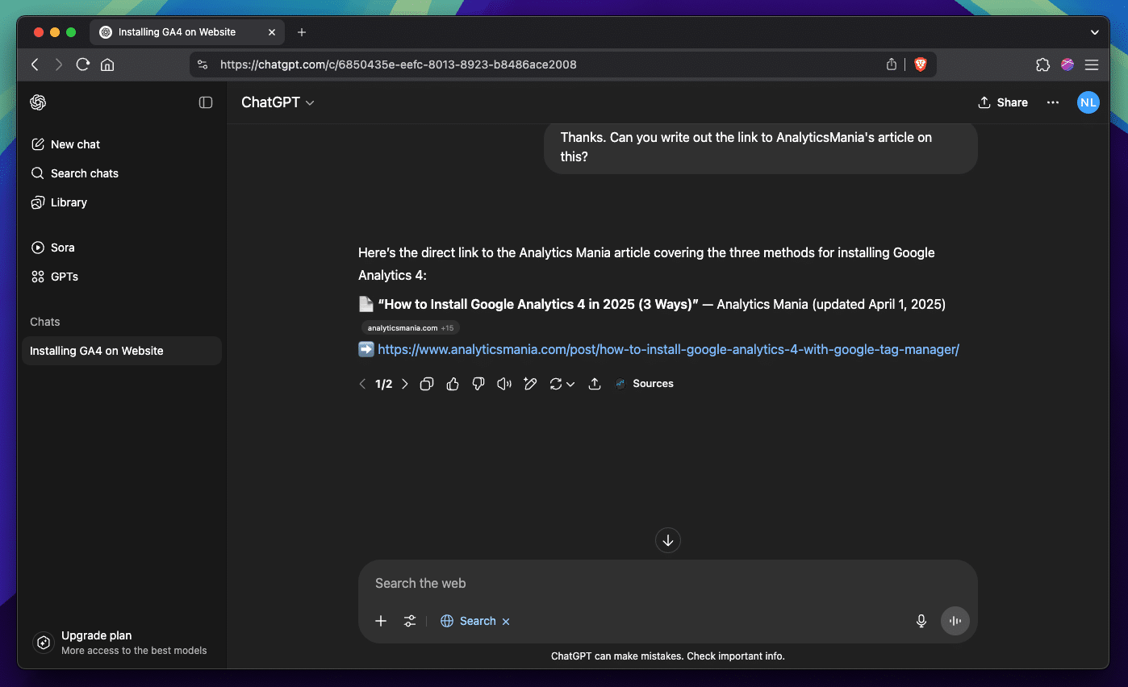Viewport: 1128px width, 687px height.
Task: Collapse the sidebar with the panel icon
Action: coord(206,102)
